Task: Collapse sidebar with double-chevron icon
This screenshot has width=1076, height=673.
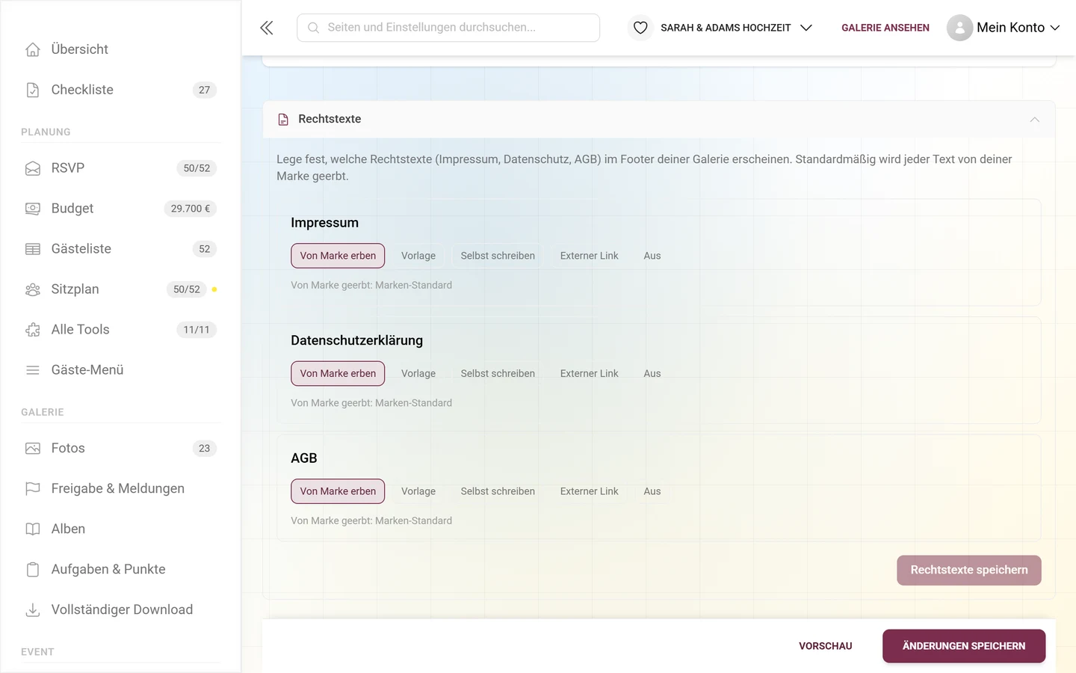Action: (x=267, y=28)
